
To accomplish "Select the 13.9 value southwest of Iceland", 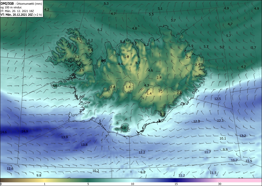I will [x=64, y=137].
